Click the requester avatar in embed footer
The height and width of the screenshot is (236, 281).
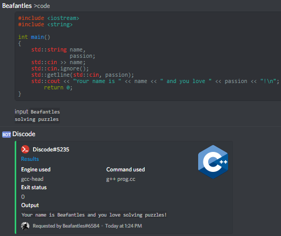[x=25, y=226]
